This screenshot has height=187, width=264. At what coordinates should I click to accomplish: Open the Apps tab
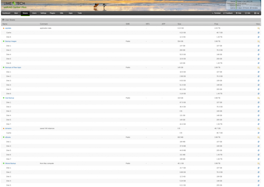70,13
